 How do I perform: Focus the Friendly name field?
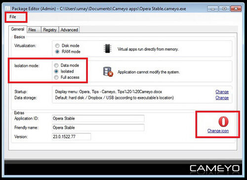(98, 128)
